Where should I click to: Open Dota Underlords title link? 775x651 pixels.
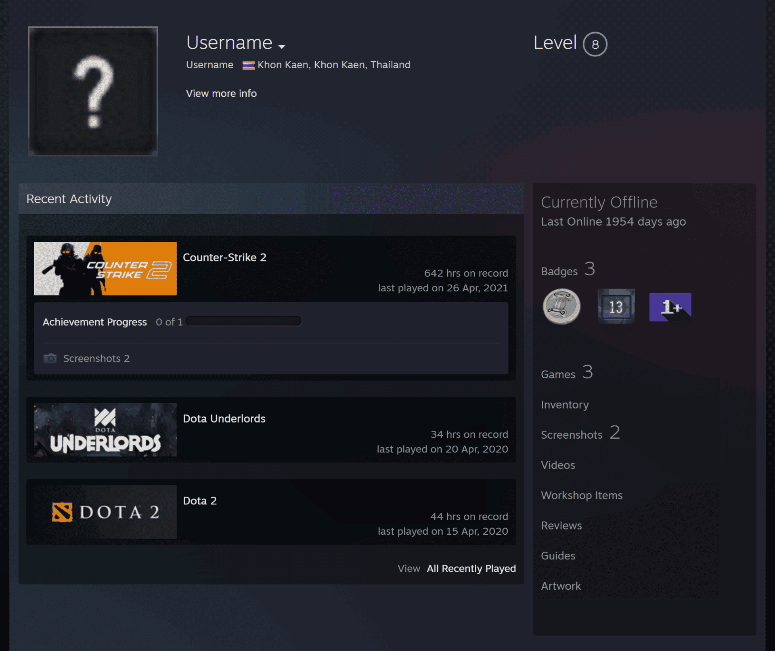click(224, 419)
